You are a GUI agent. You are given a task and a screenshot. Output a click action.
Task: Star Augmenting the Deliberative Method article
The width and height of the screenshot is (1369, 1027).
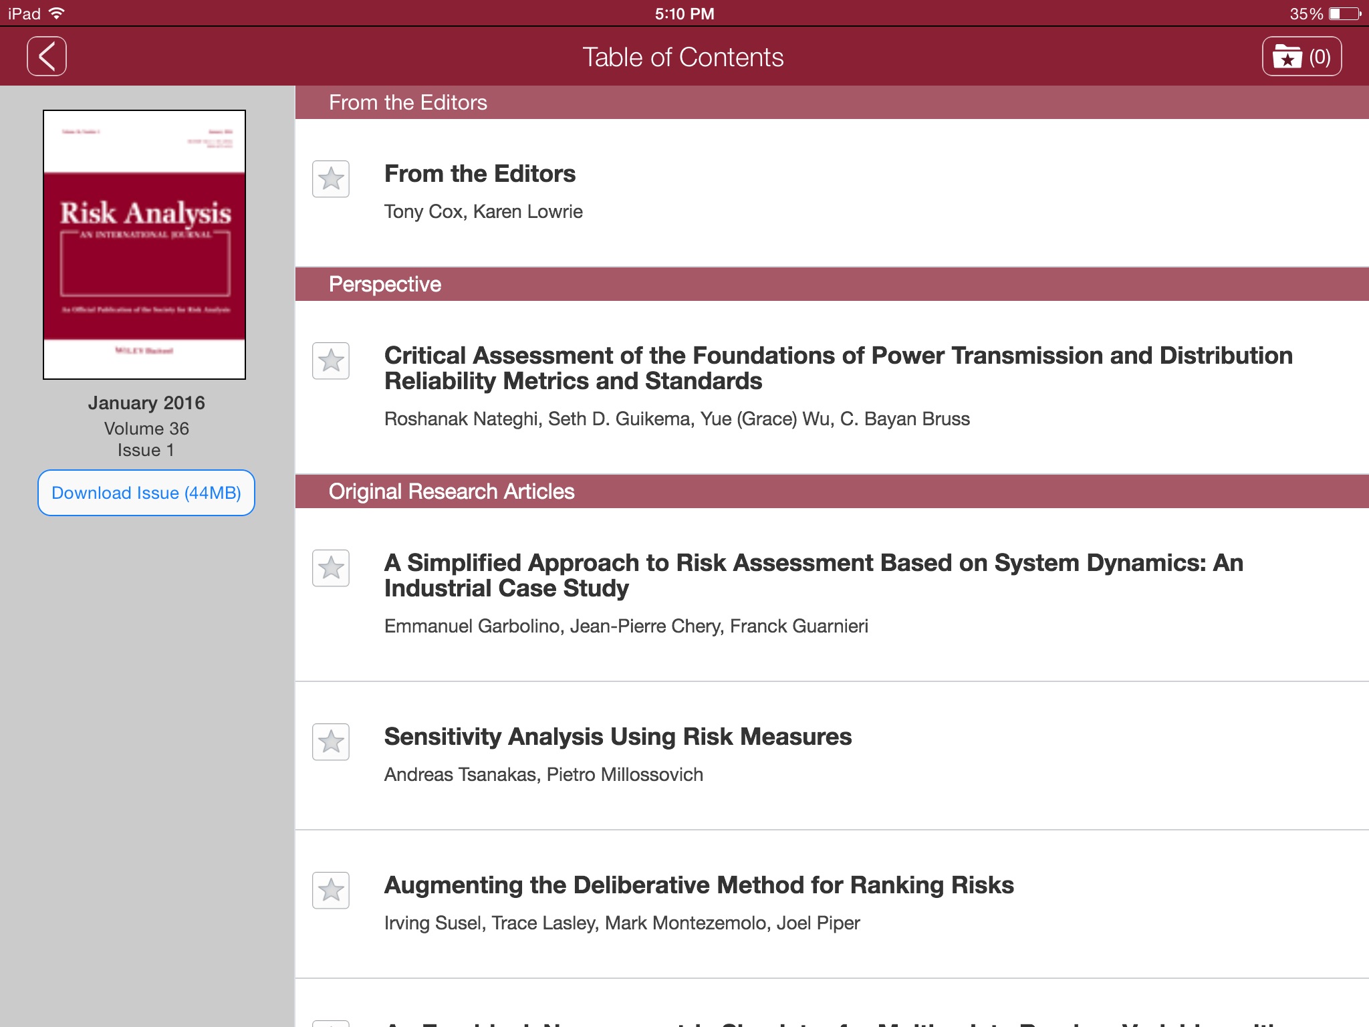coord(331,891)
